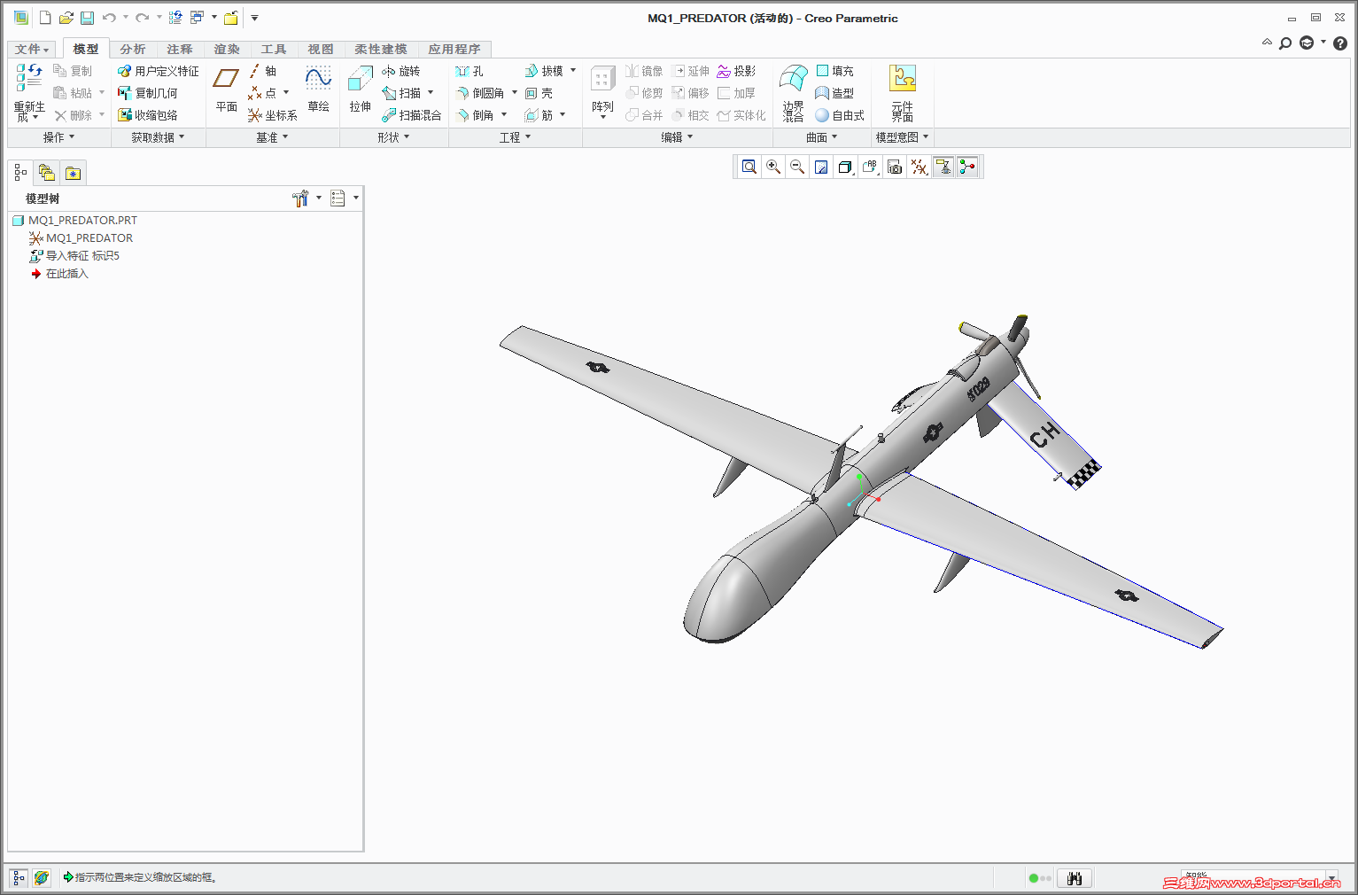Expand the 编辑 editing group
The image size is (1358, 895).
point(677,137)
